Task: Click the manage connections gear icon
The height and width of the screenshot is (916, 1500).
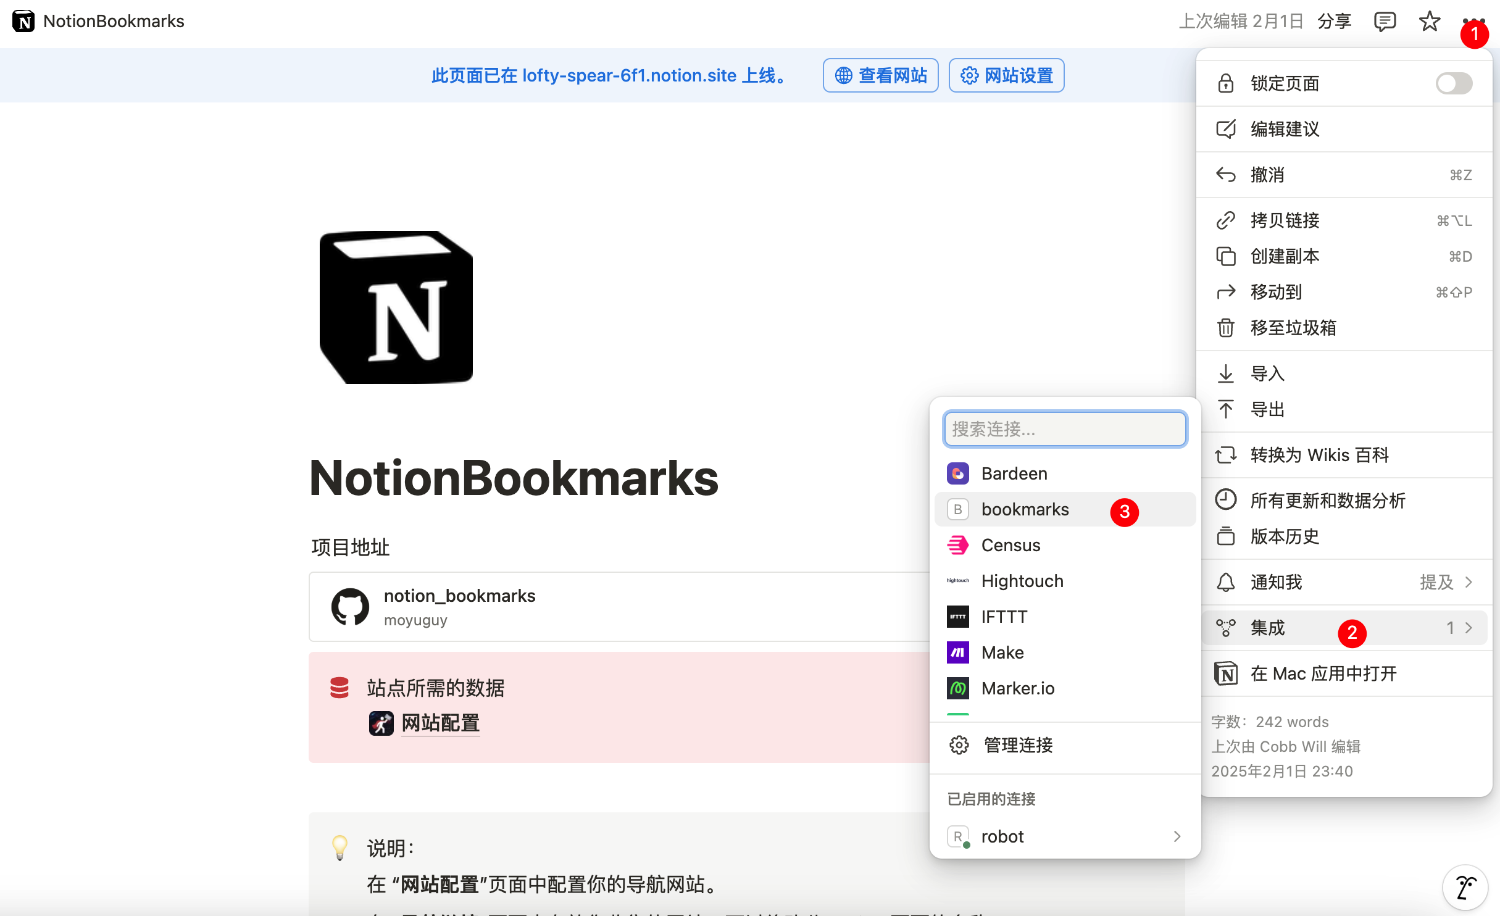Action: 959,745
